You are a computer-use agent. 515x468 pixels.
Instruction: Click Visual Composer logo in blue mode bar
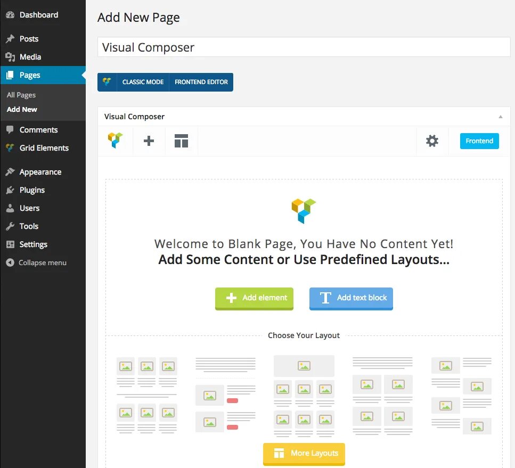[x=107, y=82]
